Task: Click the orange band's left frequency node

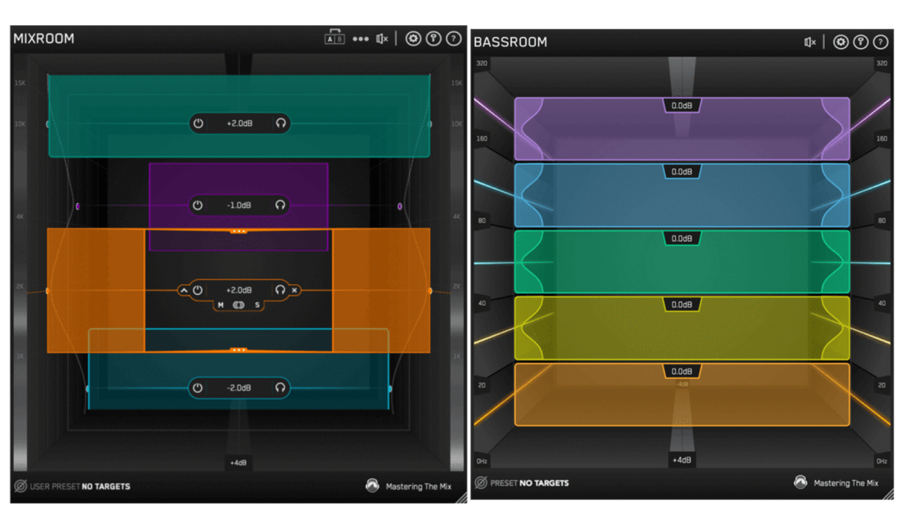Action: coord(47,290)
